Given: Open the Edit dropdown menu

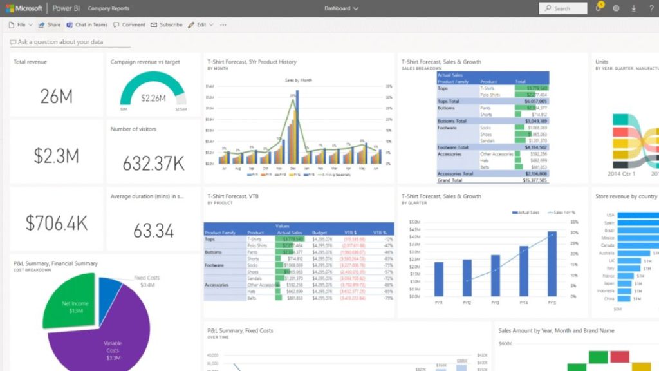Looking at the screenshot, I should (200, 24).
